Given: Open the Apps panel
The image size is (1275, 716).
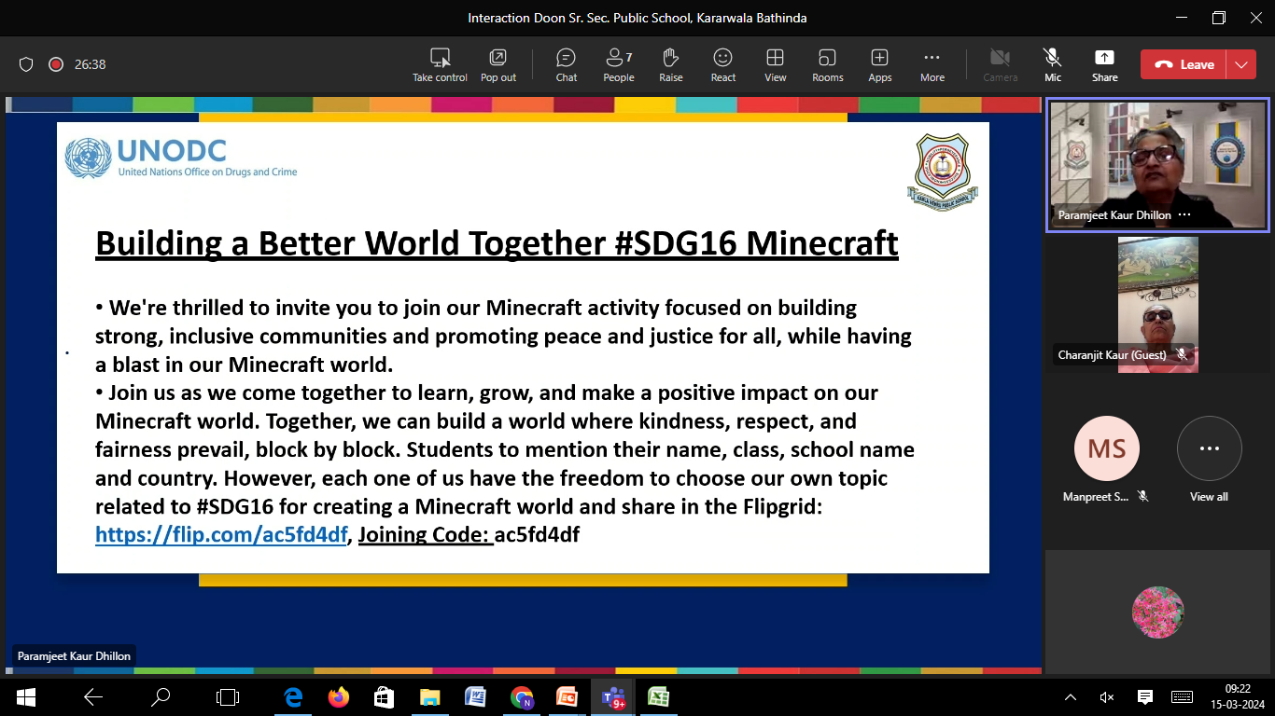Looking at the screenshot, I should click(x=879, y=65).
